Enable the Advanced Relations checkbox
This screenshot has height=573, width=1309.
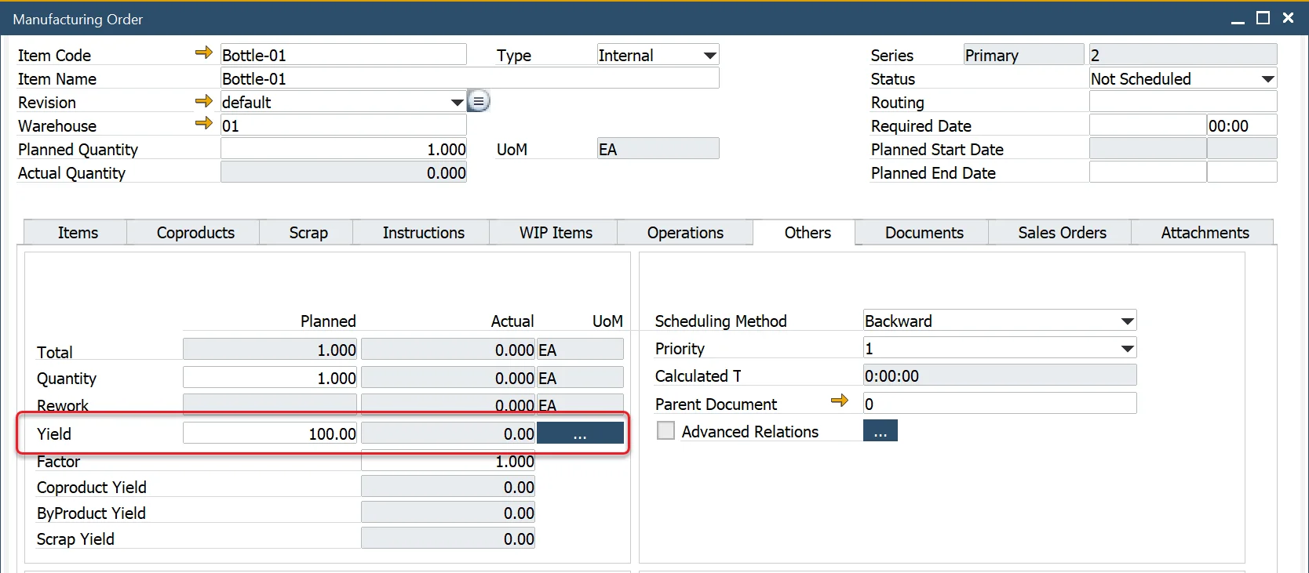(665, 431)
